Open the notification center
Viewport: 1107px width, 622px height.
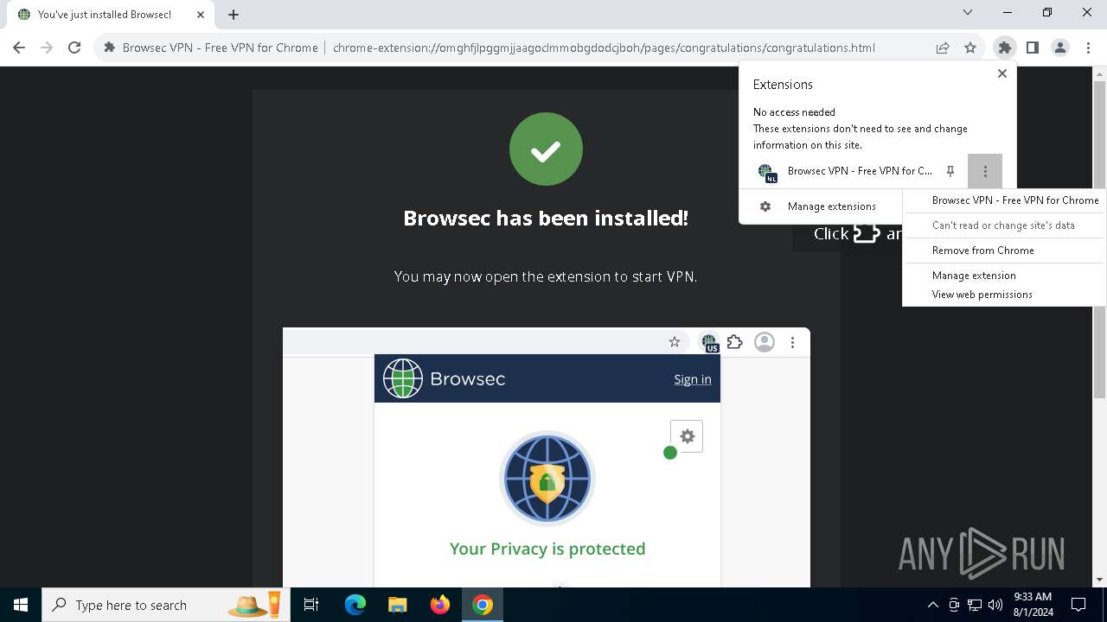pos(1078,605)
